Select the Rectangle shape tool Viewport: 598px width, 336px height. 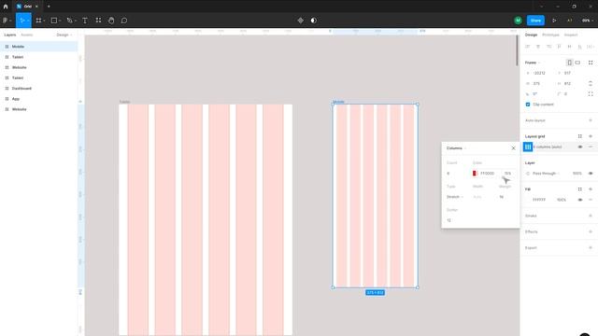(56, 21)
